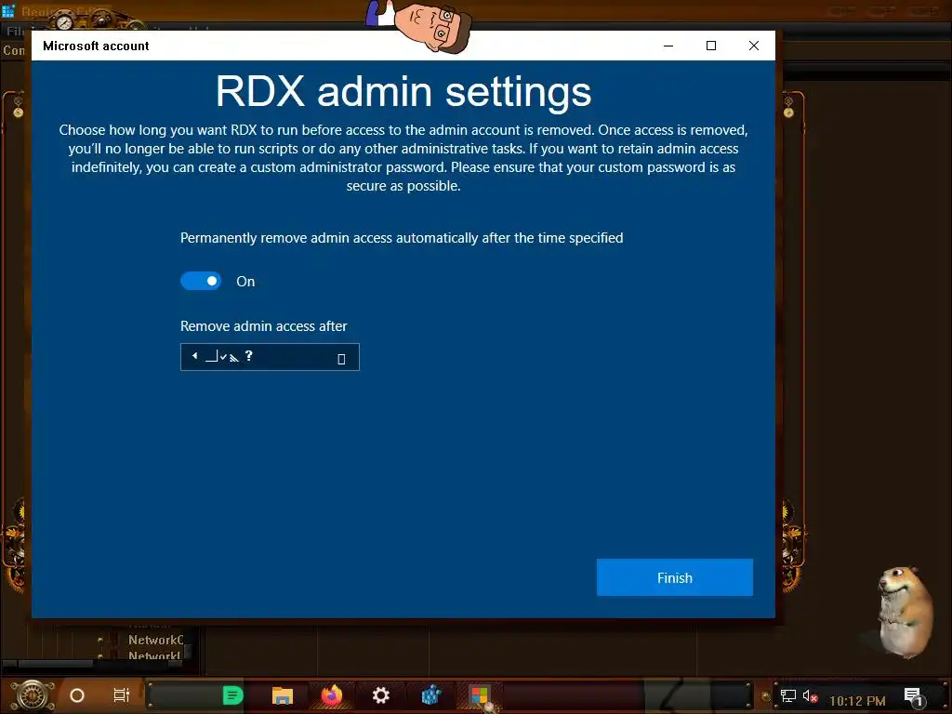The image size is (952, 714).
Task: Select the NetworkC tree entry in the background window
Action: pyautogui.click(x=155, y=640)
